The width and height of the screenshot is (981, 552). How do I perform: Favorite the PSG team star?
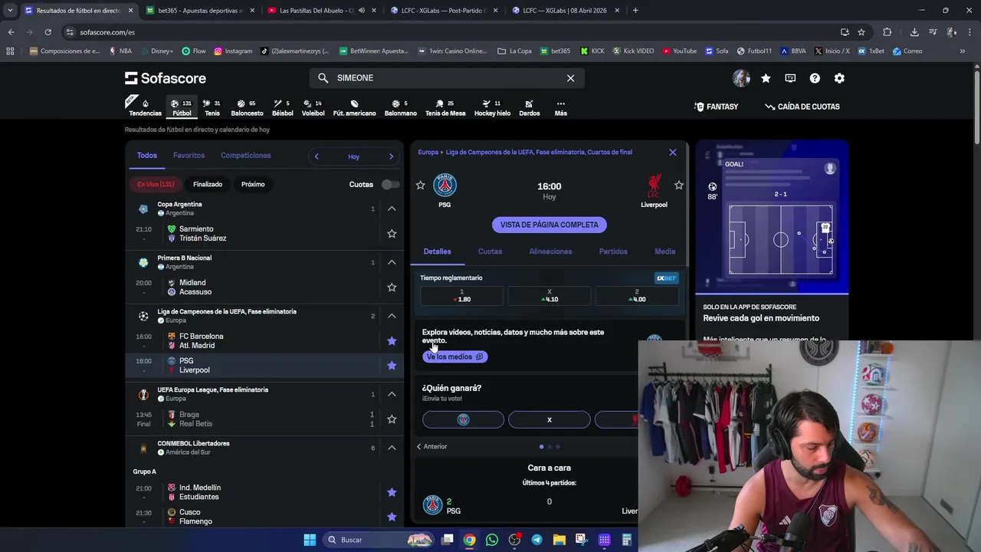[420, 185]
